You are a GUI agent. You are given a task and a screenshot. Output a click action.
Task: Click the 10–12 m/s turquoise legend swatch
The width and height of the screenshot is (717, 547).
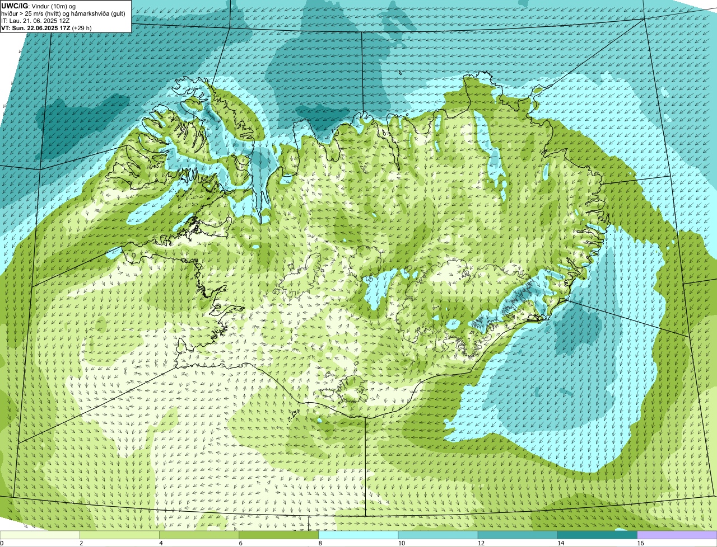pyautogui.click(x=438, y=535)
